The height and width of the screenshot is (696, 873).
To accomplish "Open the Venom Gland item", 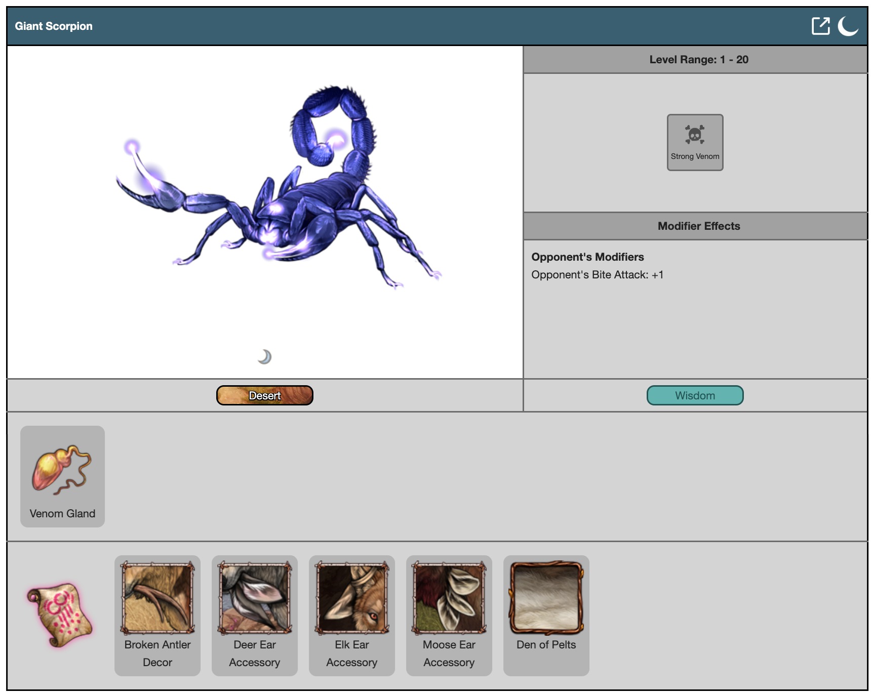I will coord(62,470).
